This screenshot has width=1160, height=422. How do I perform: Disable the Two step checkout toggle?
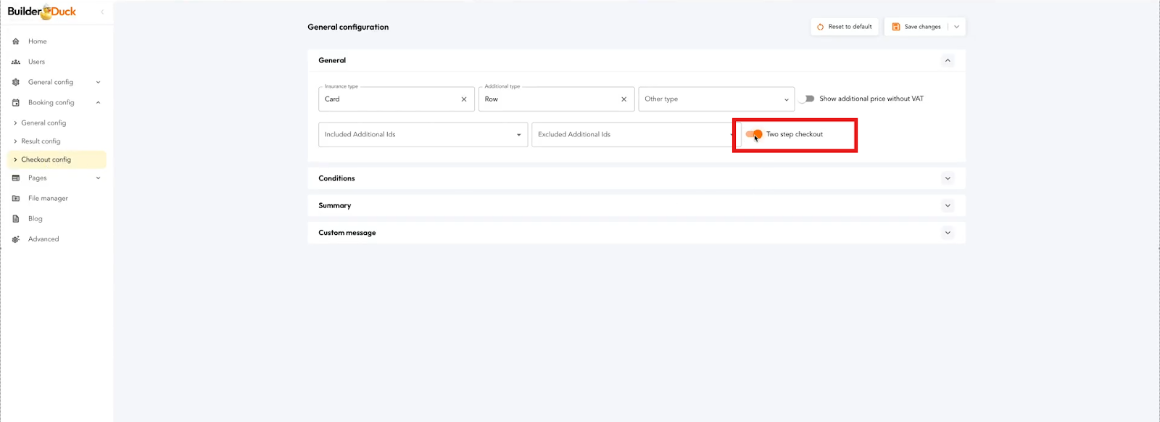click(x=754, y=134)
